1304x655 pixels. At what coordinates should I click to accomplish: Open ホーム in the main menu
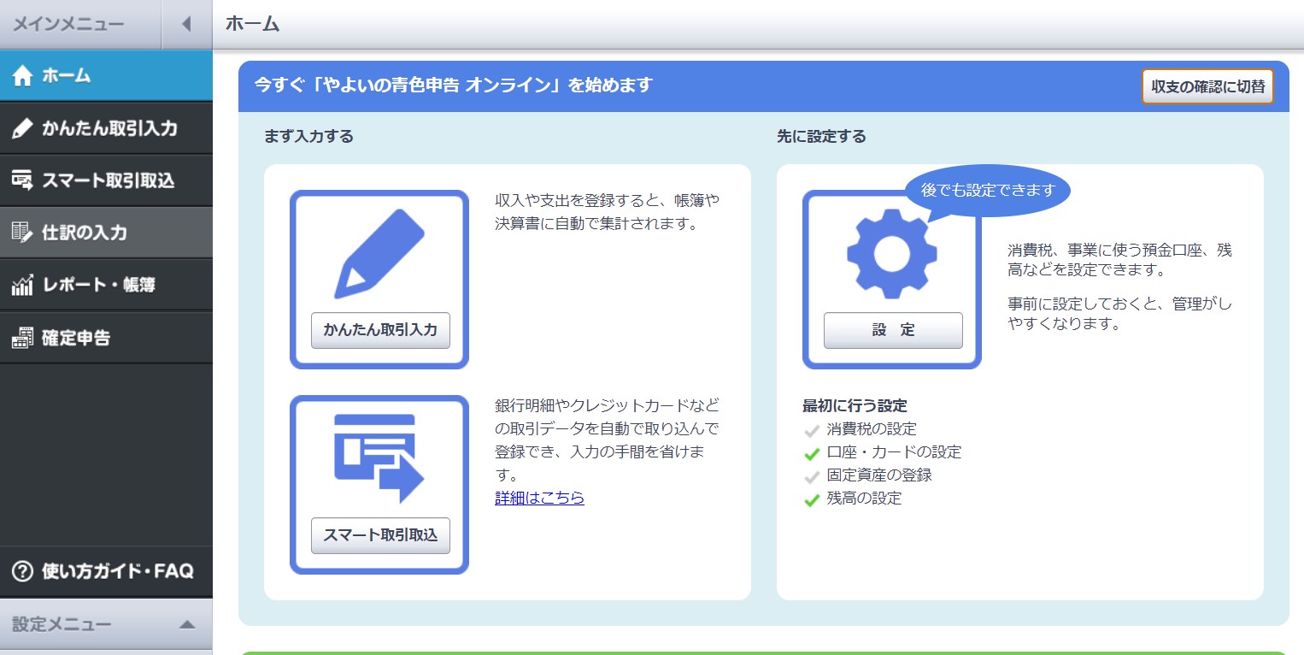[x=106, y=76]
